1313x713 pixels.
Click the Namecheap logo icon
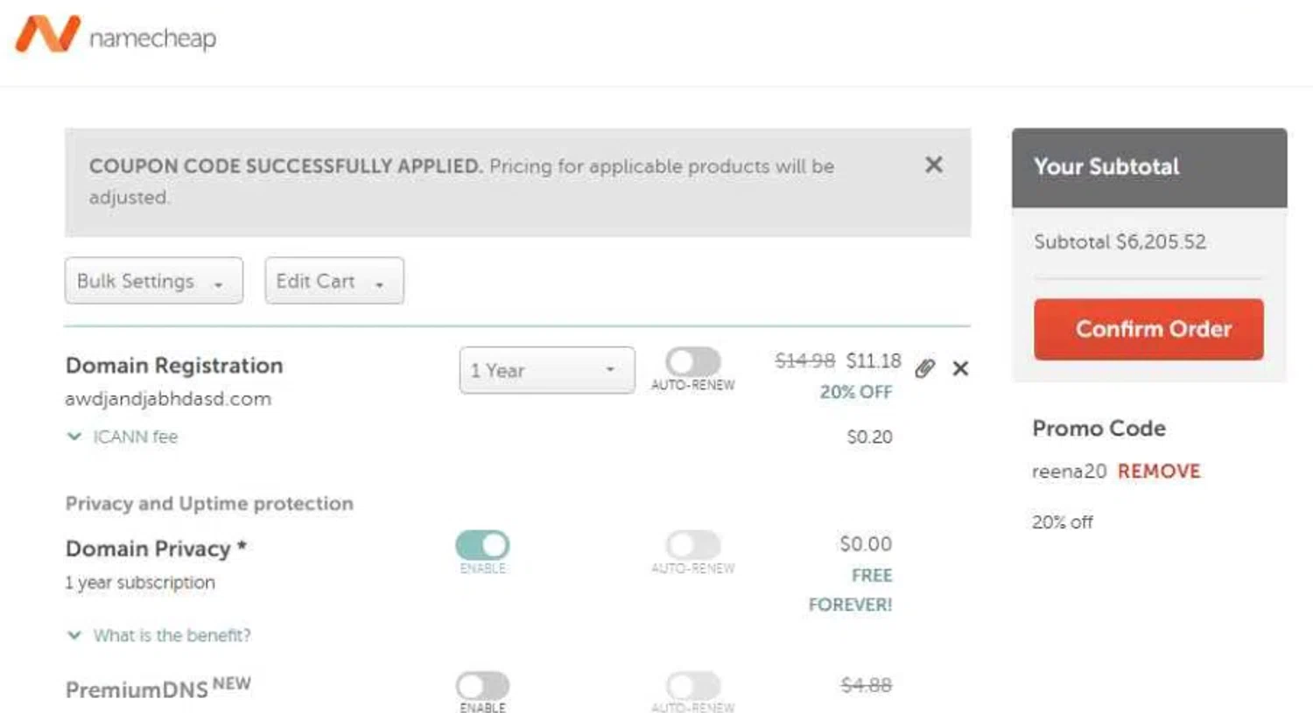[x=47, y=35]
